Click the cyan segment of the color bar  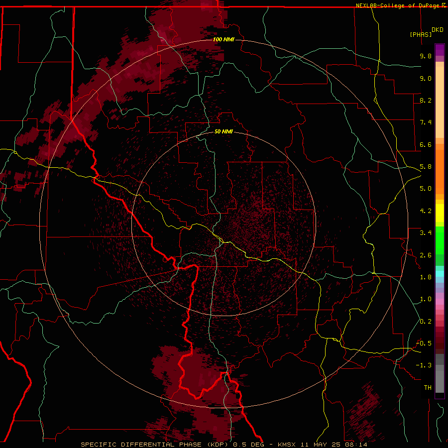(440, 273)
